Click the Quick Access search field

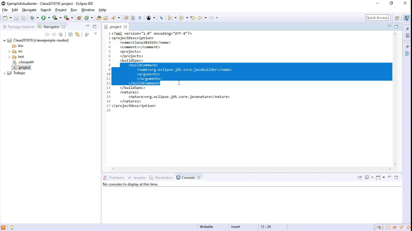(377, 18)
